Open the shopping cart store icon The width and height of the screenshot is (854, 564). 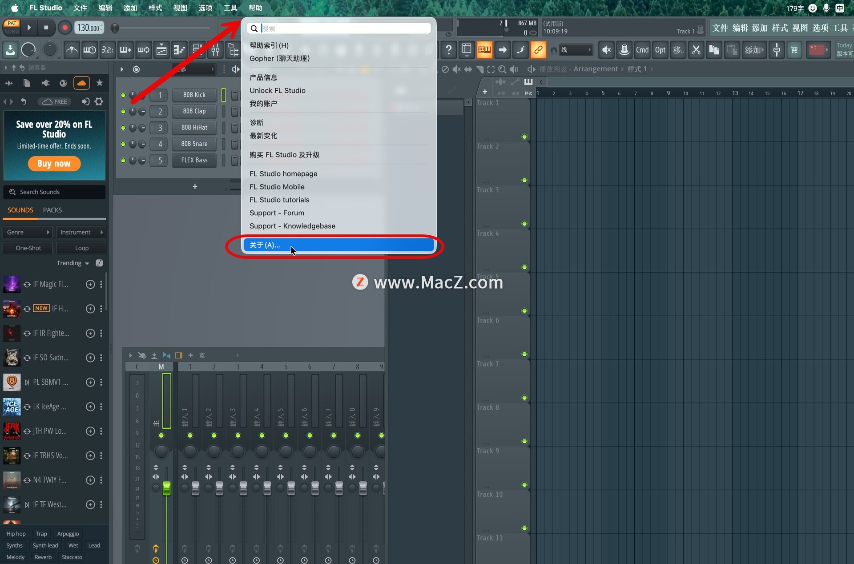tap(794, 50)
